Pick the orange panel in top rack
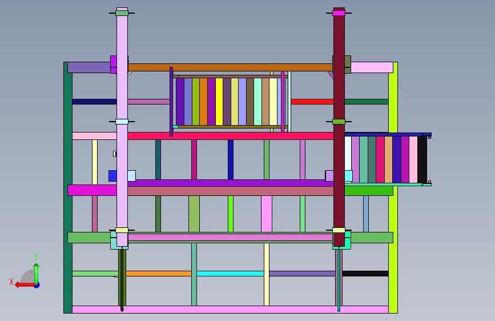This screenshot has height=321, width=495. tap(204, 102)
